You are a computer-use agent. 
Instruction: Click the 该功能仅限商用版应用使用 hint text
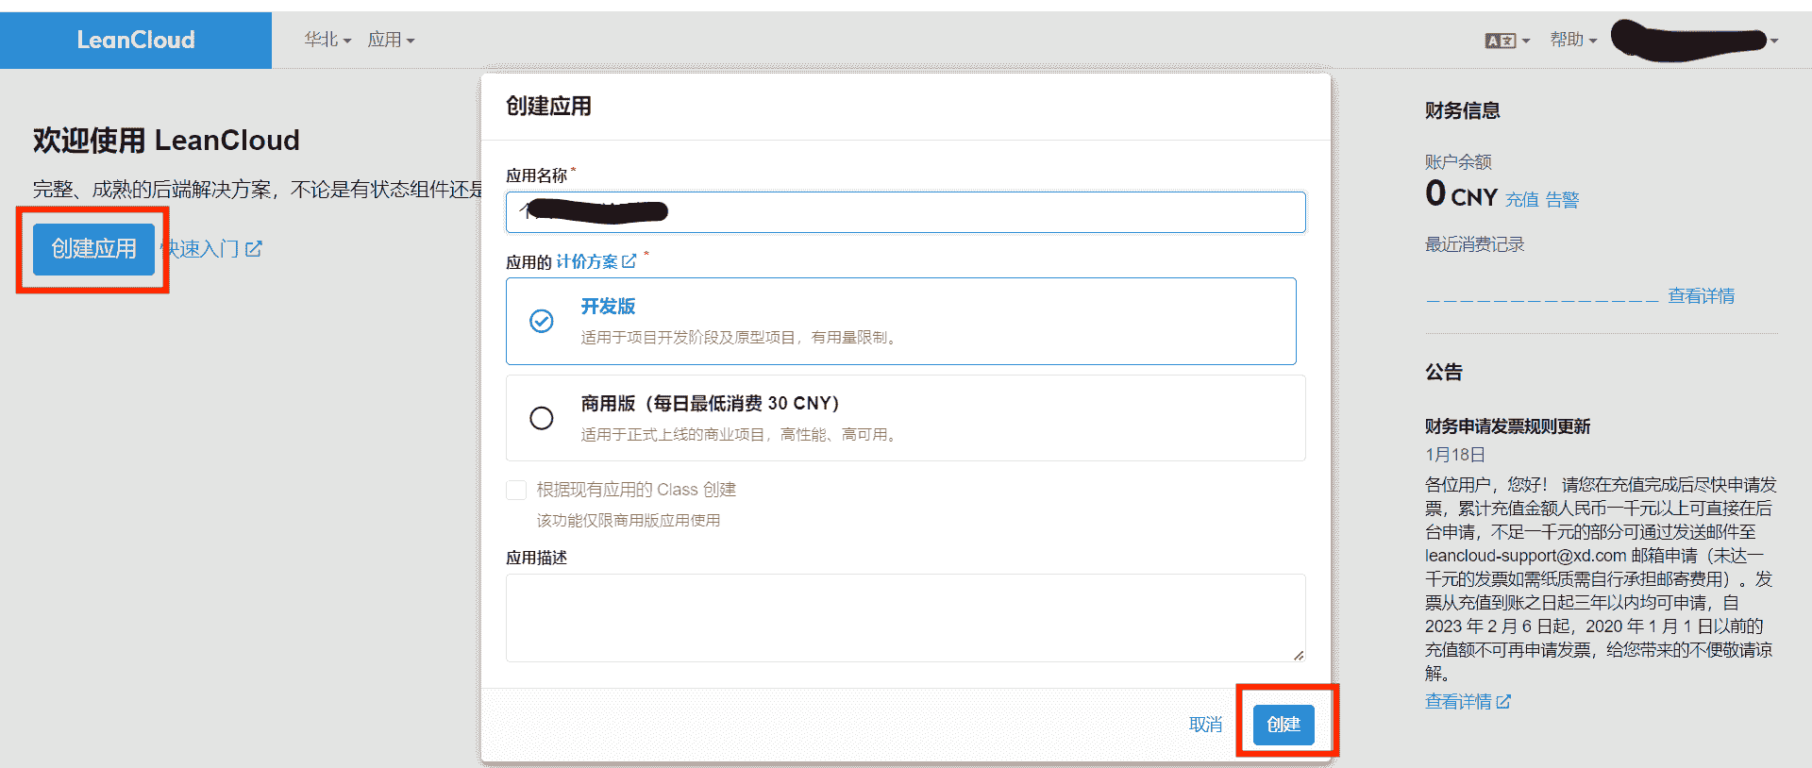coord(629,521)
